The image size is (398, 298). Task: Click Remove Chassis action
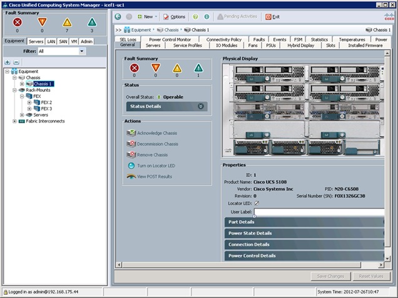pyautogui.click(x=147, y=155)
